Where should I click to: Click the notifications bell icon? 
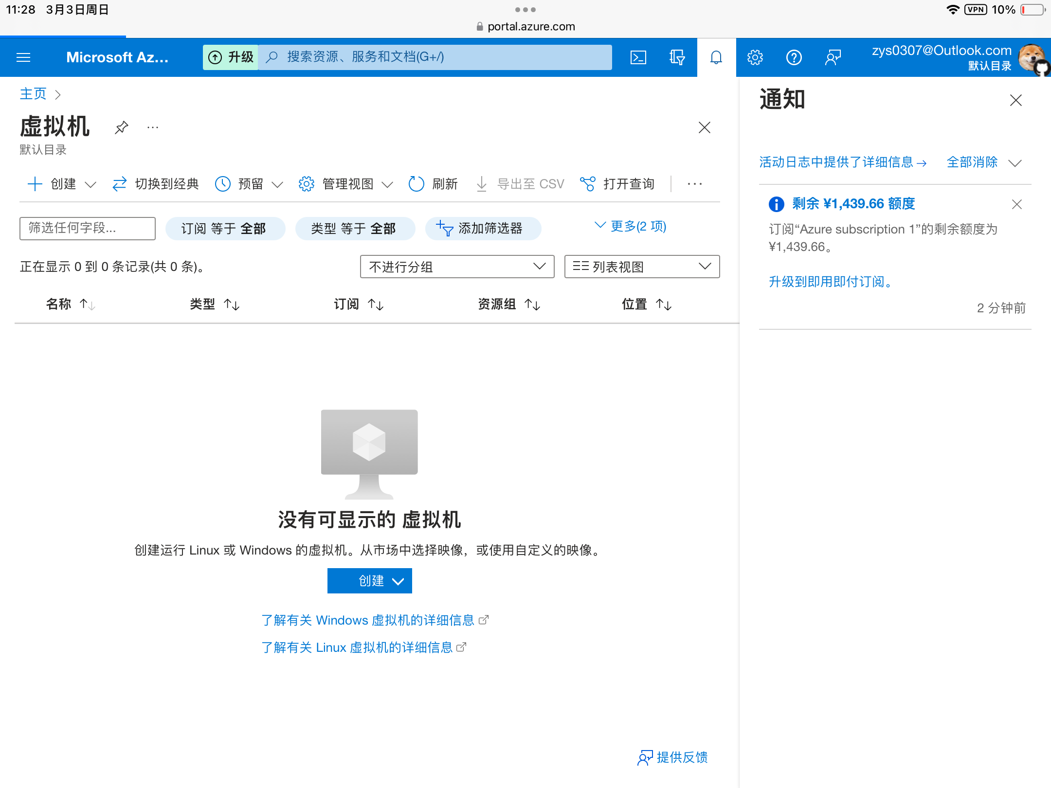[x=716, y=57]
